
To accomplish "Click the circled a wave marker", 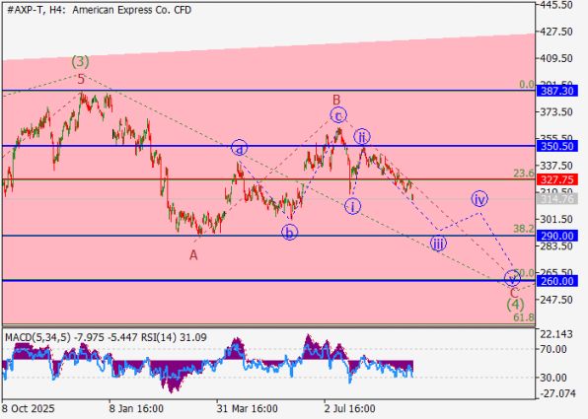I will 240,148.
